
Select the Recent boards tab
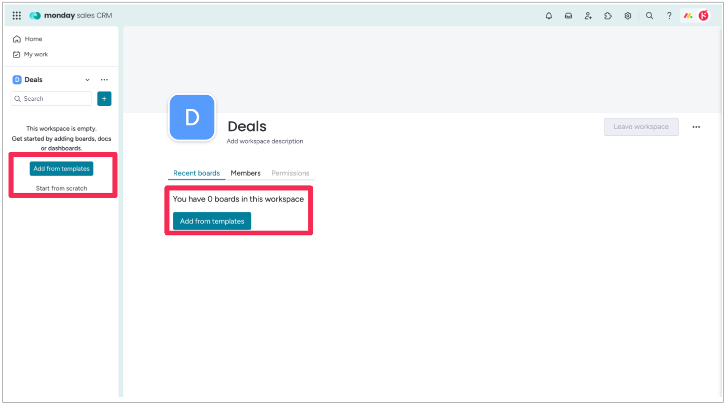(196, 173)
